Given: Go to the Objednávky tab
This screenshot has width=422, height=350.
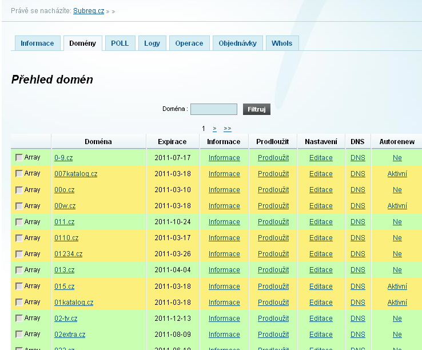Looking at the screenshot, I should click(238, 43).
